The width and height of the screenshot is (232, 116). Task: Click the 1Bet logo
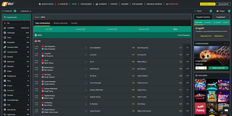(x=8, y=4)
